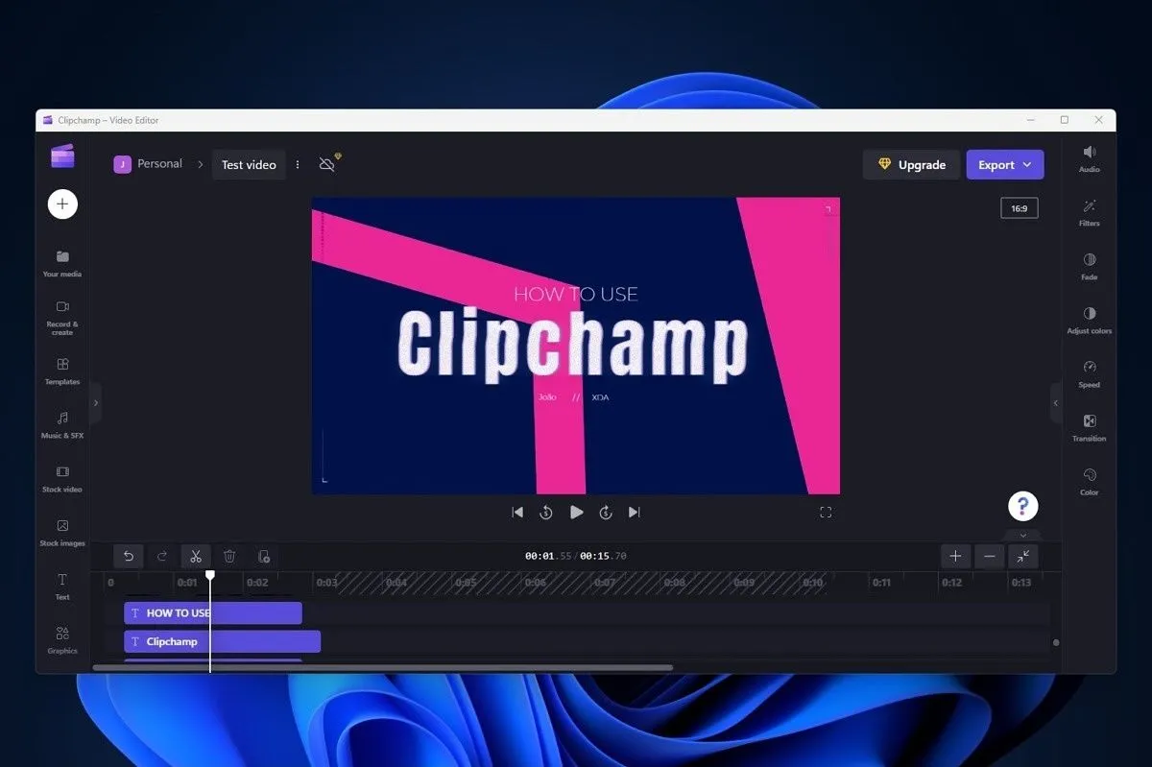Open the Fade panel
This screenshot has height=767, width=1152.
pyautogui.click(x=1089, y=267)
